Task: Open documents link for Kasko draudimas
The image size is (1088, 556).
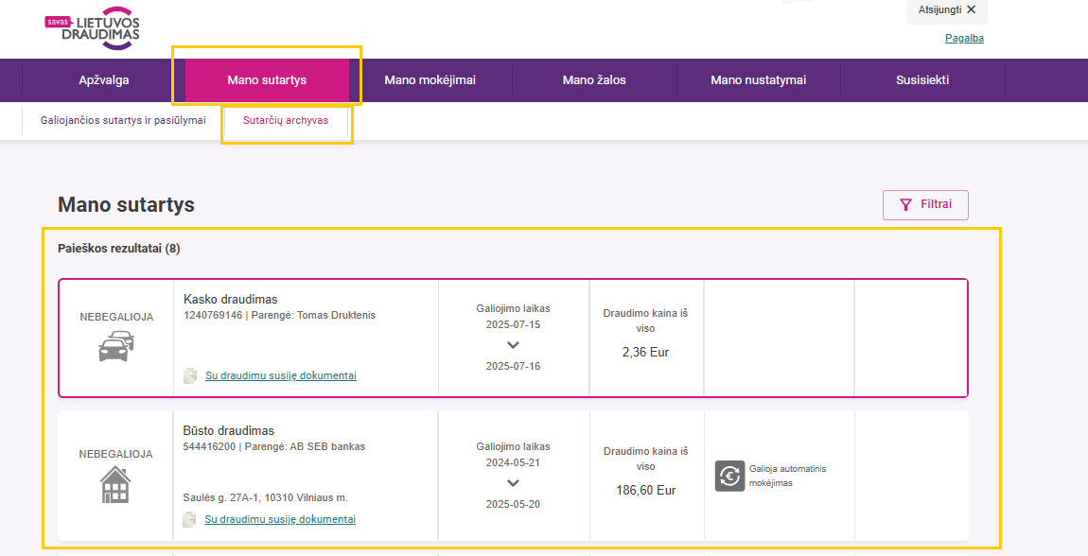Action: [x=281, y=375]
